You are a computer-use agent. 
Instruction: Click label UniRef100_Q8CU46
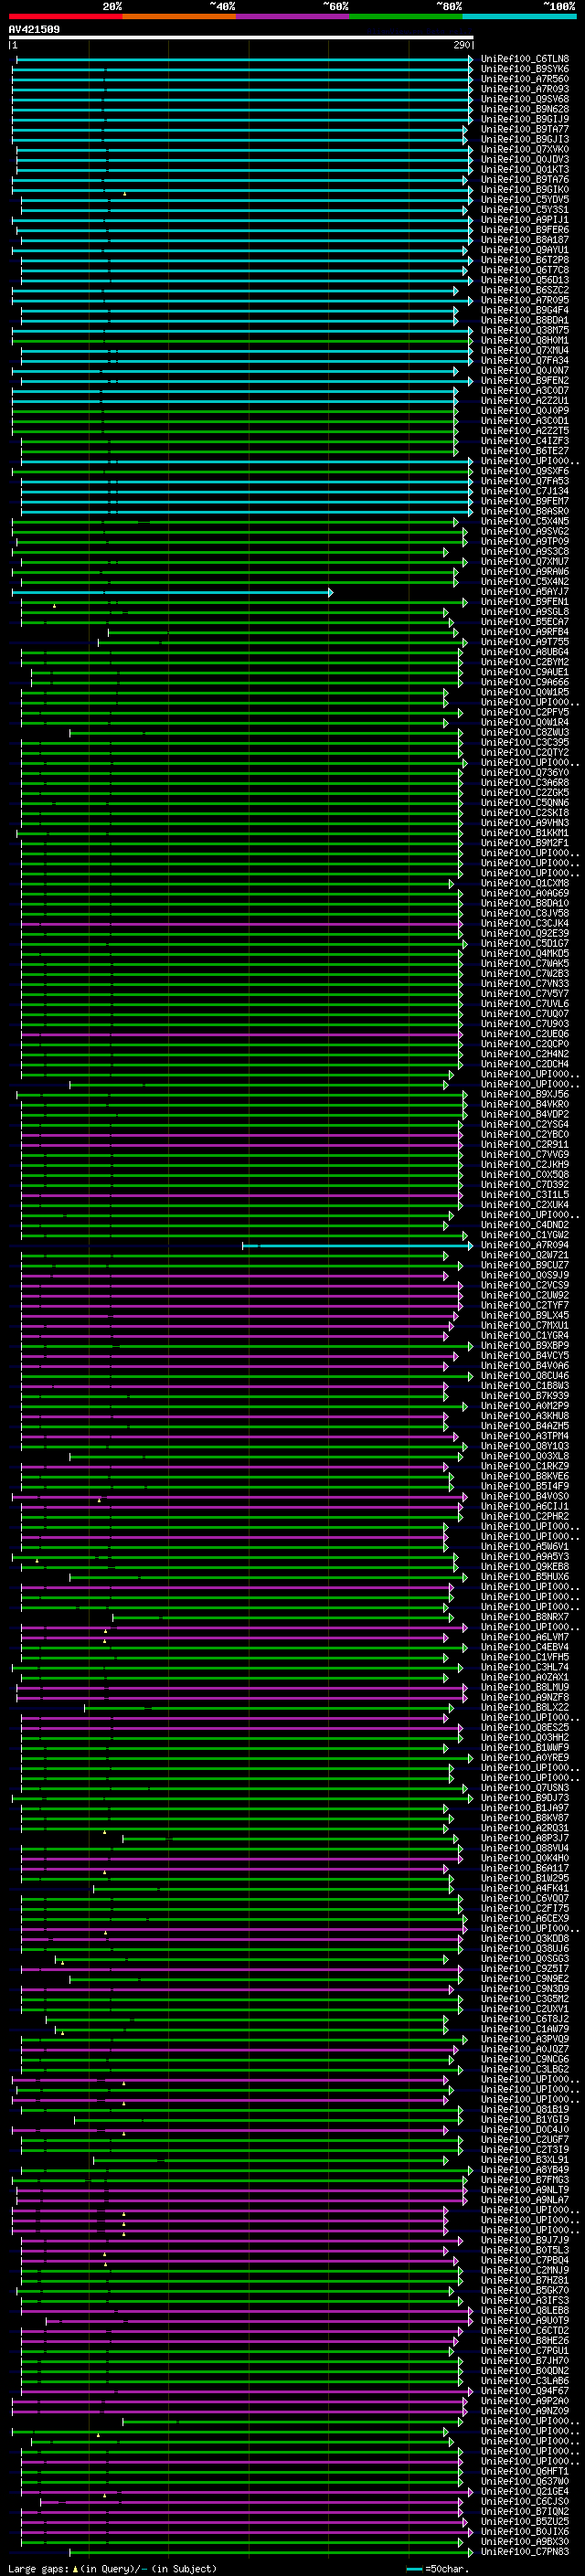click(524, 1376)
